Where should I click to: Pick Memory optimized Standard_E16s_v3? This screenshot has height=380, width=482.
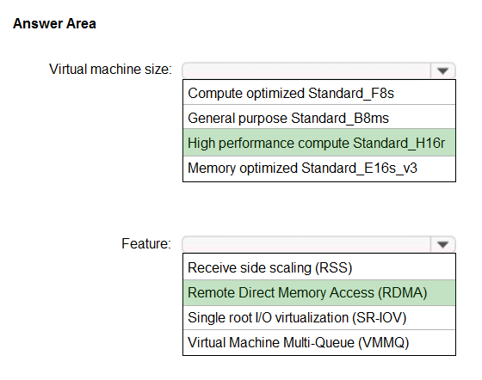[319, 169]
